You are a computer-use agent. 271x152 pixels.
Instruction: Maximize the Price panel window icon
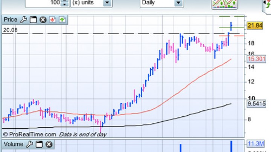point(33,20)
